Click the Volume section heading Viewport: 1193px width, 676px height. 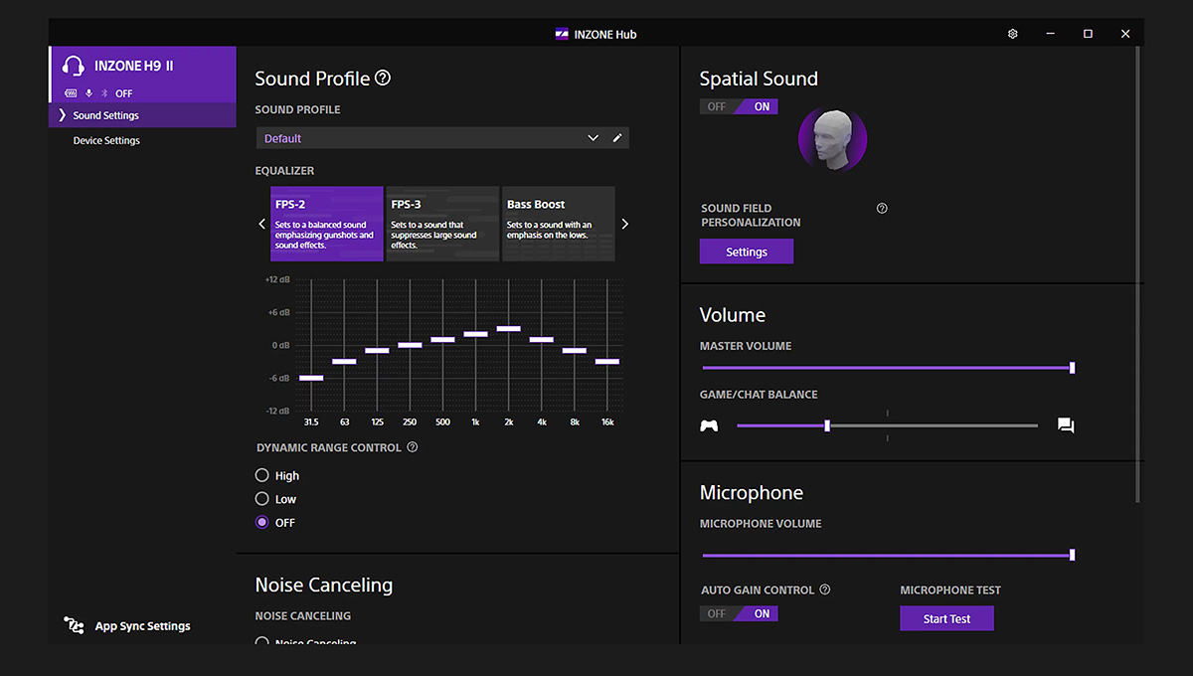click(733, 315)
